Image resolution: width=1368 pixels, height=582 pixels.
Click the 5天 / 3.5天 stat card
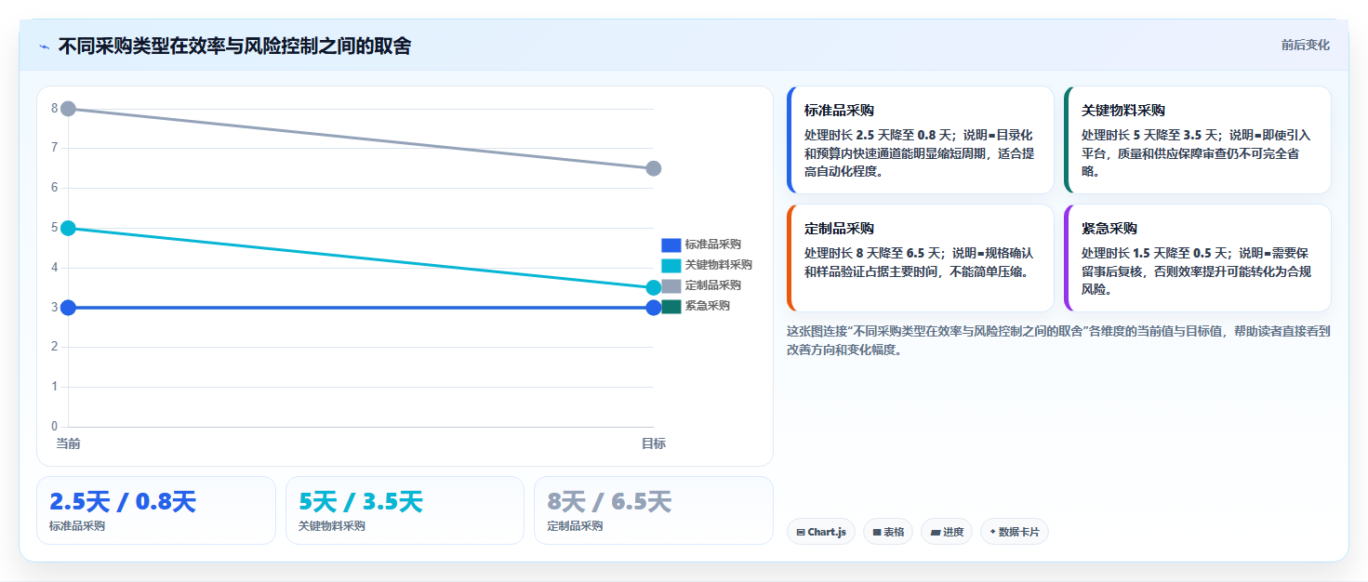tap(405, 510)
